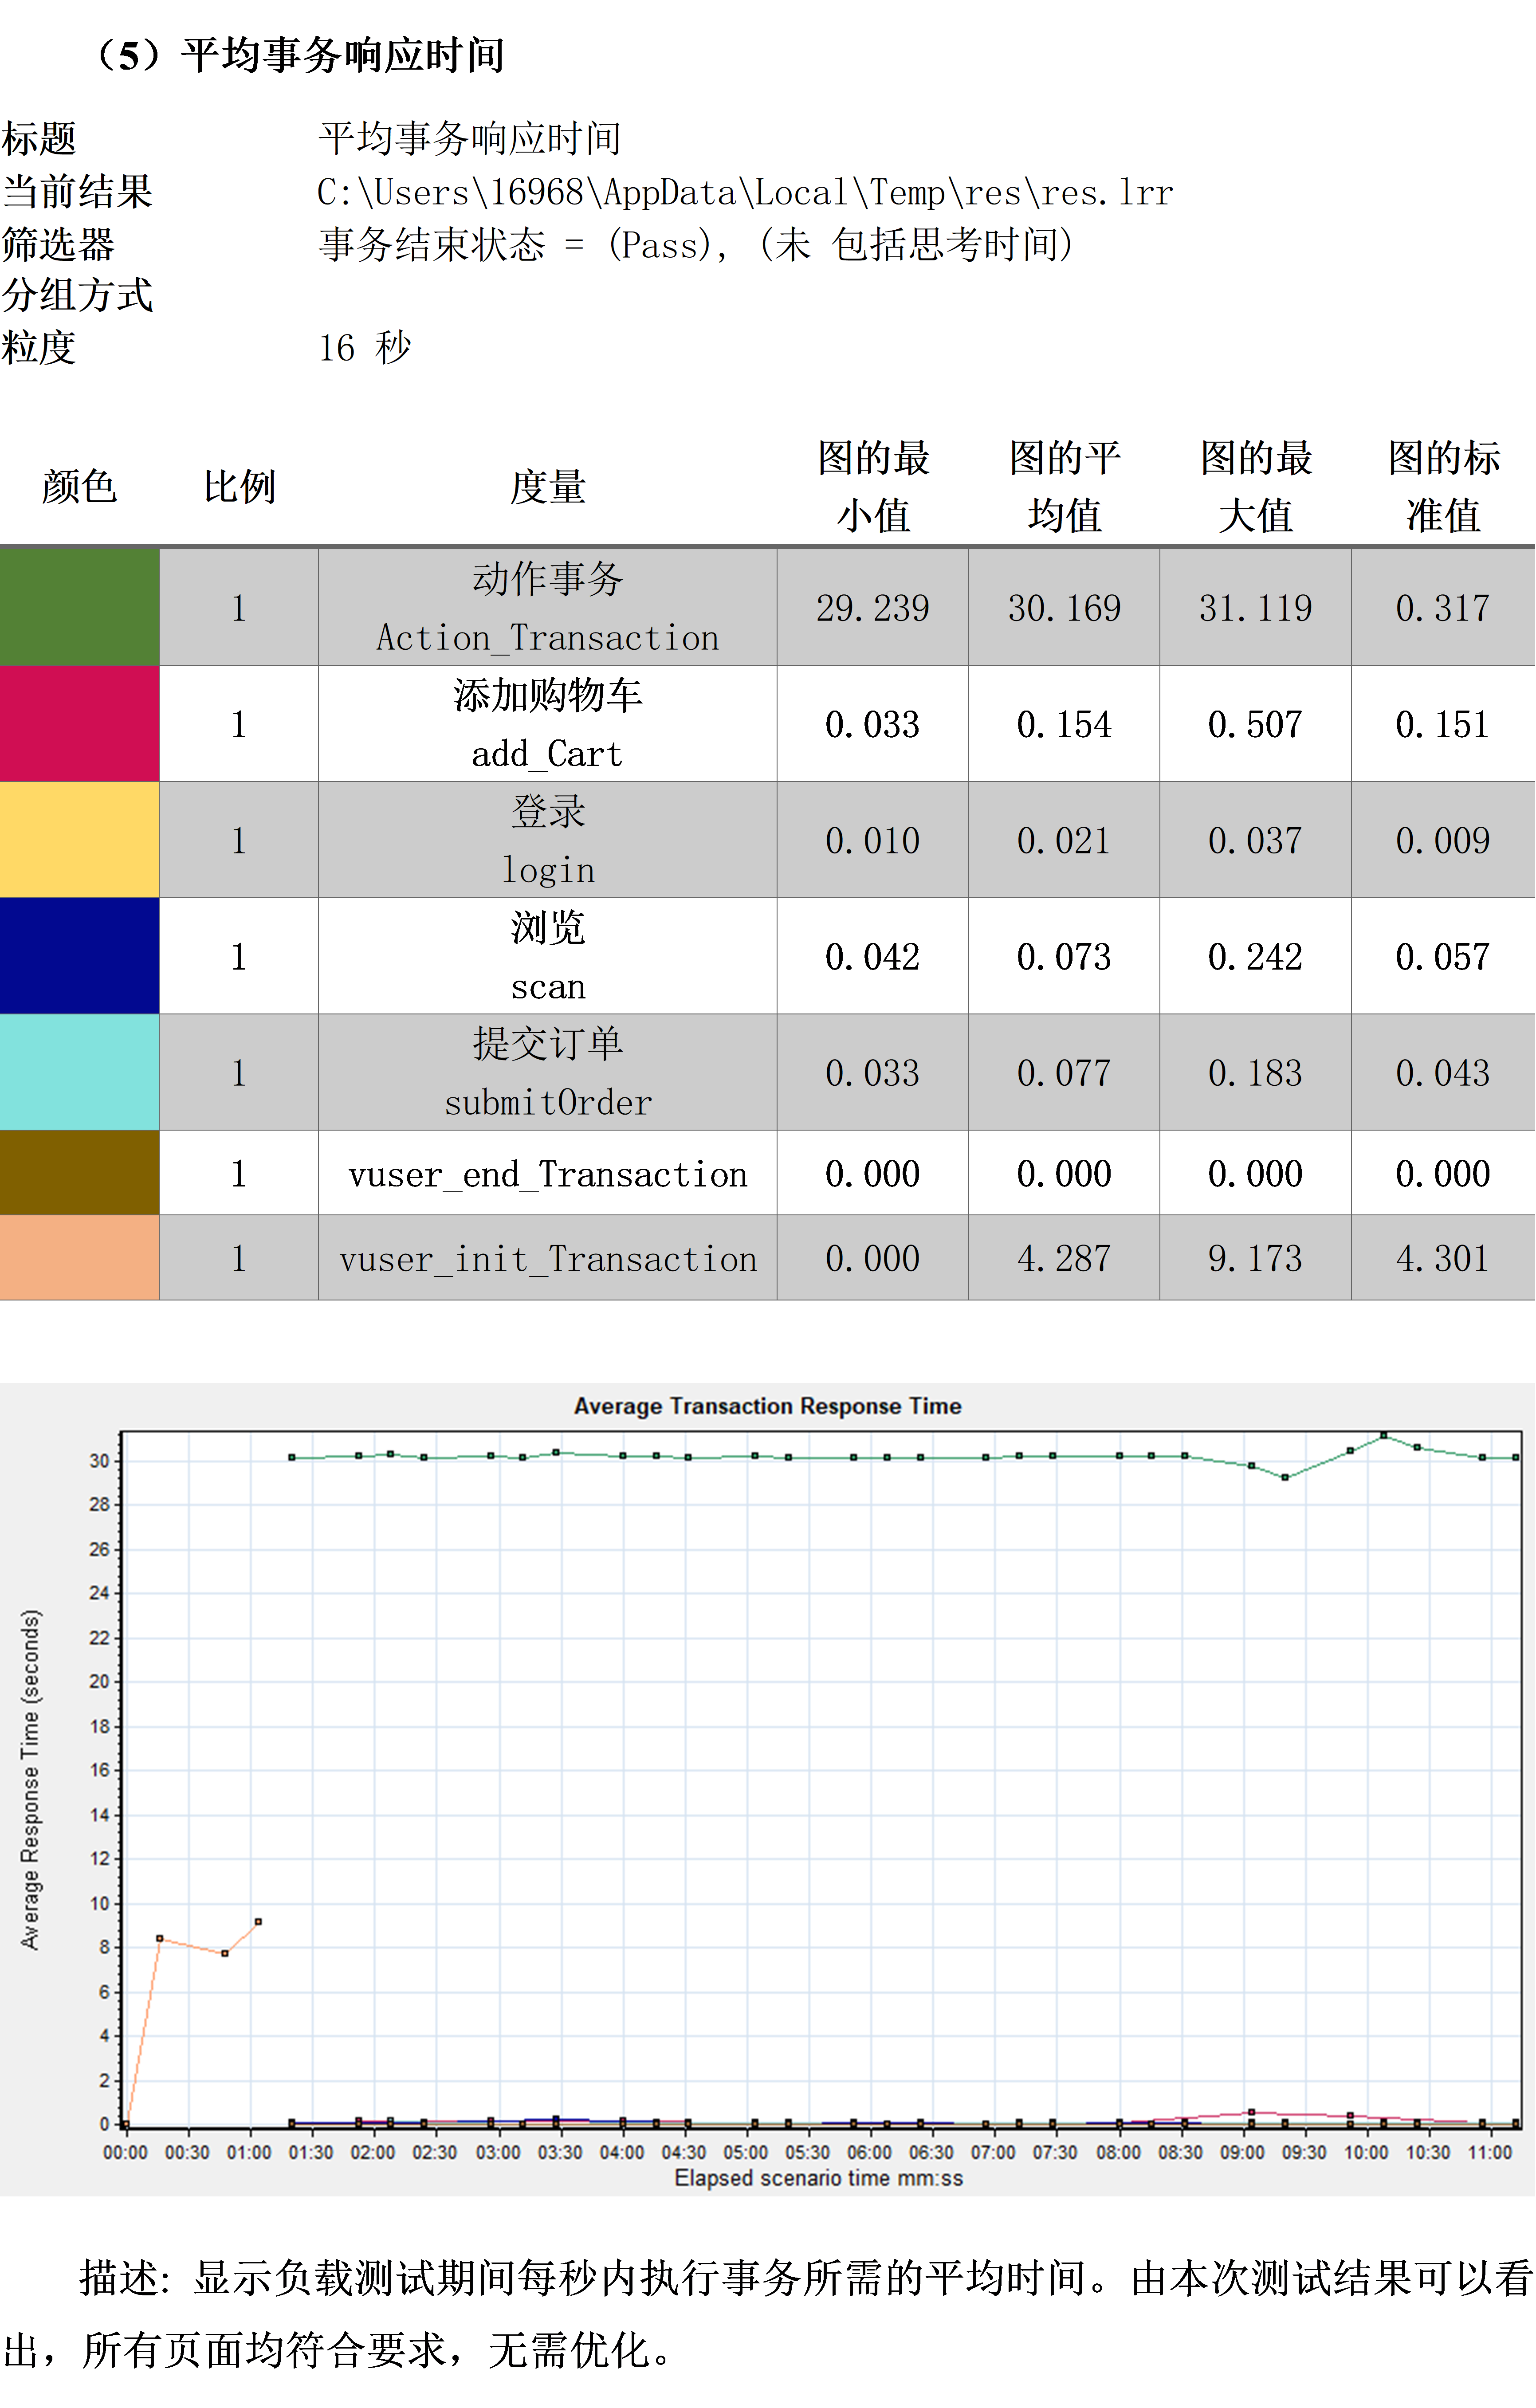Image resolution: width=1536 pixels, height=2408 pixels.
Task: Click the '颜色' column header
Action: coord(79,487)
